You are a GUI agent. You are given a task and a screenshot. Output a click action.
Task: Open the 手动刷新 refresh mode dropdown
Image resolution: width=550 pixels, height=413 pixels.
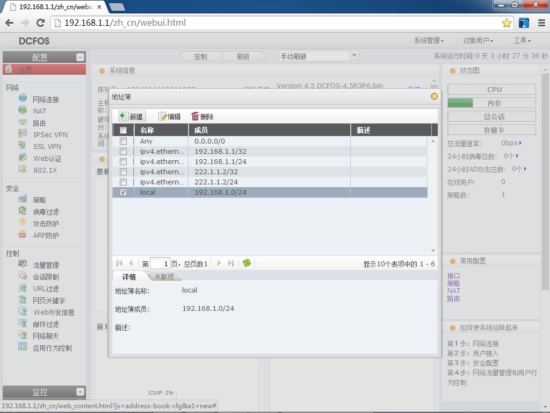(x=354, y=55)
